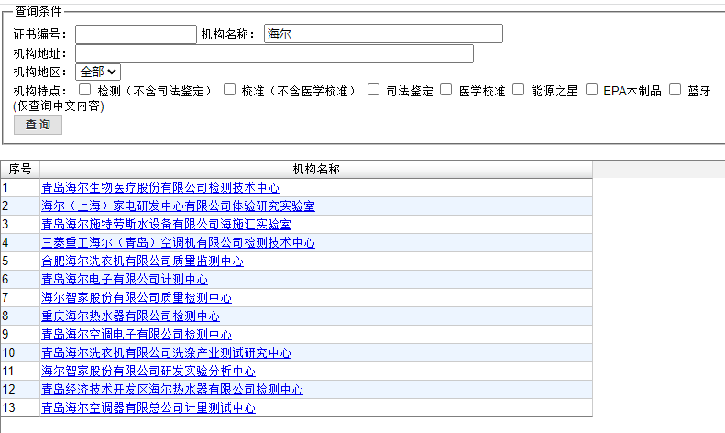The width and height of the screenshot is (725, 433).
Task: Open the 机构地区 dropdown showing 全部
Action: pyautogui.click(x=98, y=72)
